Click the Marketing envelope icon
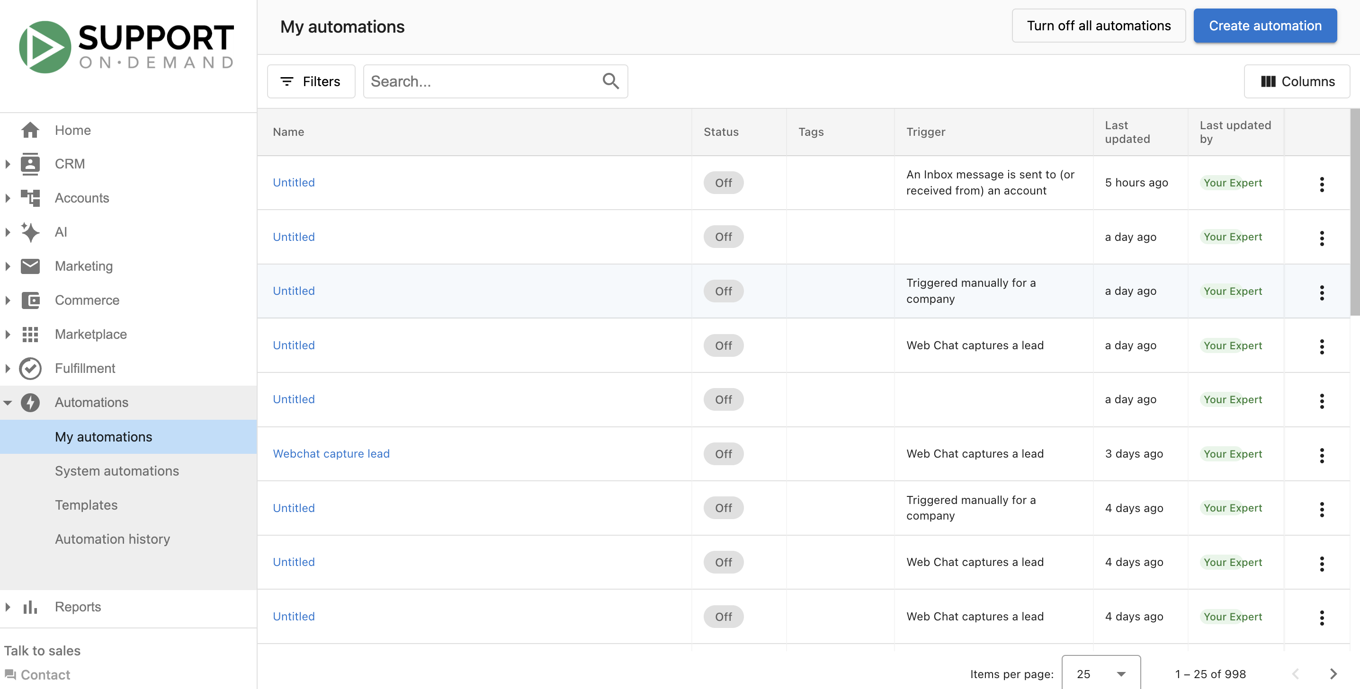Viewport: 1360px width, 689px height. tap(30, 266)
